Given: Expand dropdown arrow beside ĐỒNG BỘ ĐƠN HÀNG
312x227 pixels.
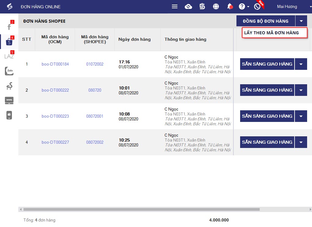Looking at the screenshot, I should pyautogui.click(x=301, y=21).
